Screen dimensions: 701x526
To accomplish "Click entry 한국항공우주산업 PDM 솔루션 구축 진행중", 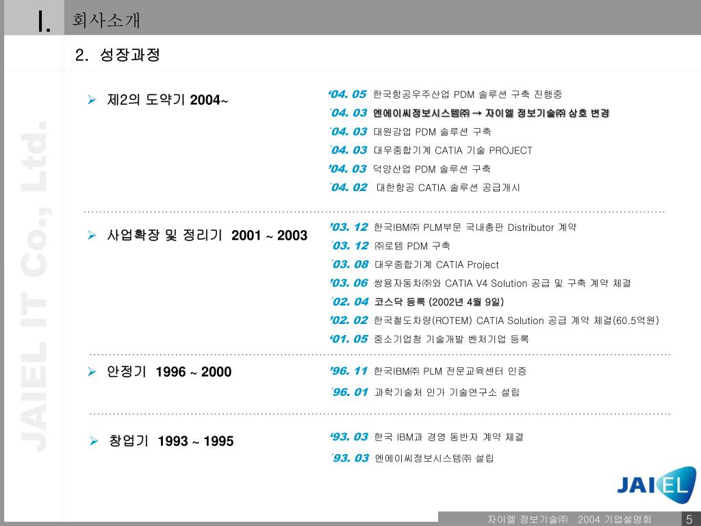I will (x=468, y=95).
